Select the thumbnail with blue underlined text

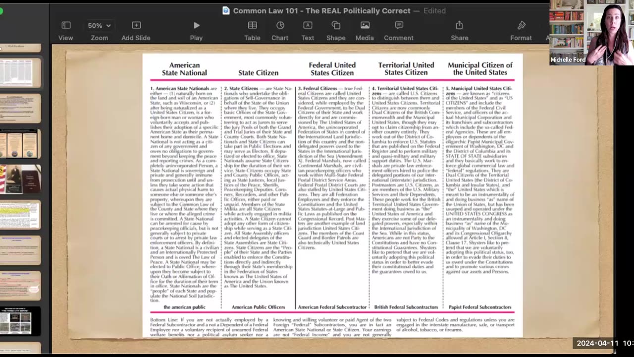click(x=20, y=250)
